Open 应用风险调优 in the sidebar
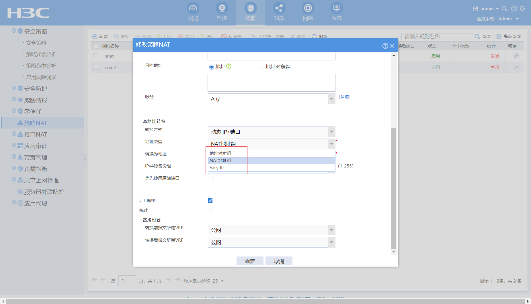The image size is (531, 304). 41,77
